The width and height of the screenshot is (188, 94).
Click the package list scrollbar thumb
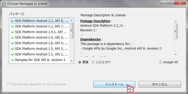click(x=72, y=30)
